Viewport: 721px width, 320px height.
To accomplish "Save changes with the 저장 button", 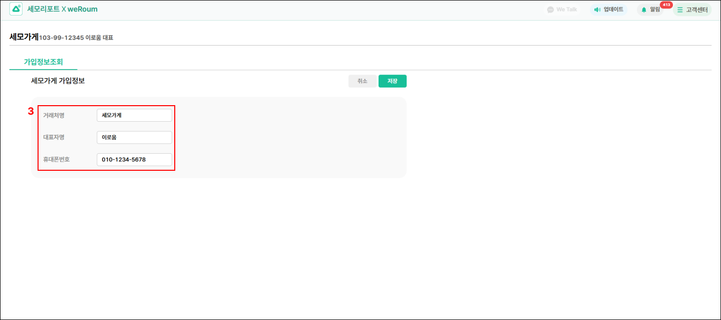I will [392, 81].
